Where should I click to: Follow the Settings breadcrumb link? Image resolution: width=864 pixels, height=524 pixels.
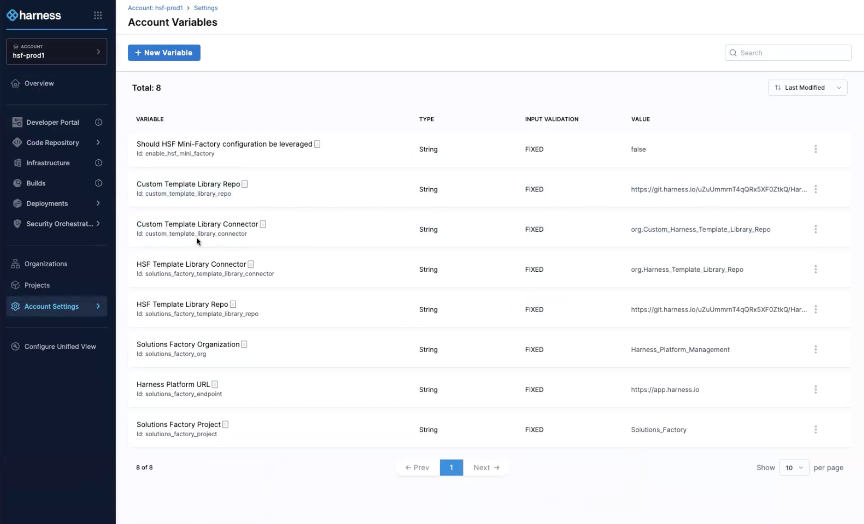click(x=205, y=8)
